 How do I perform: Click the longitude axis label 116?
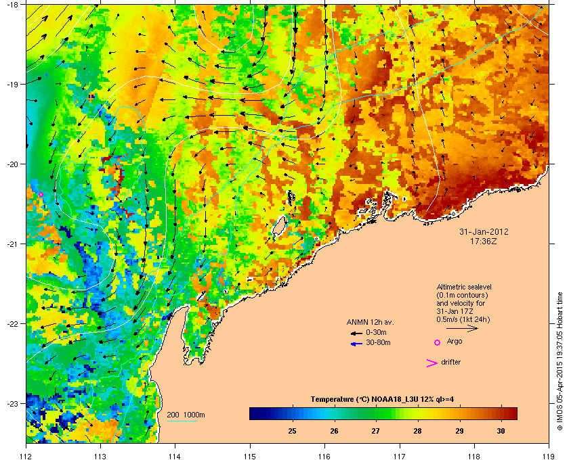pyautogui.click(x=324, y=456)
